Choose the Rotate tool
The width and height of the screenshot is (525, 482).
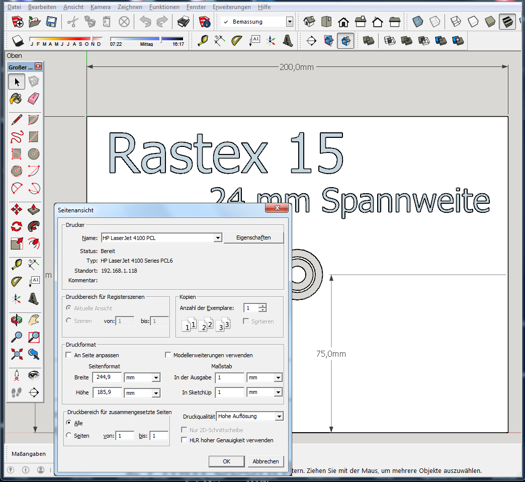pos(17,226)
